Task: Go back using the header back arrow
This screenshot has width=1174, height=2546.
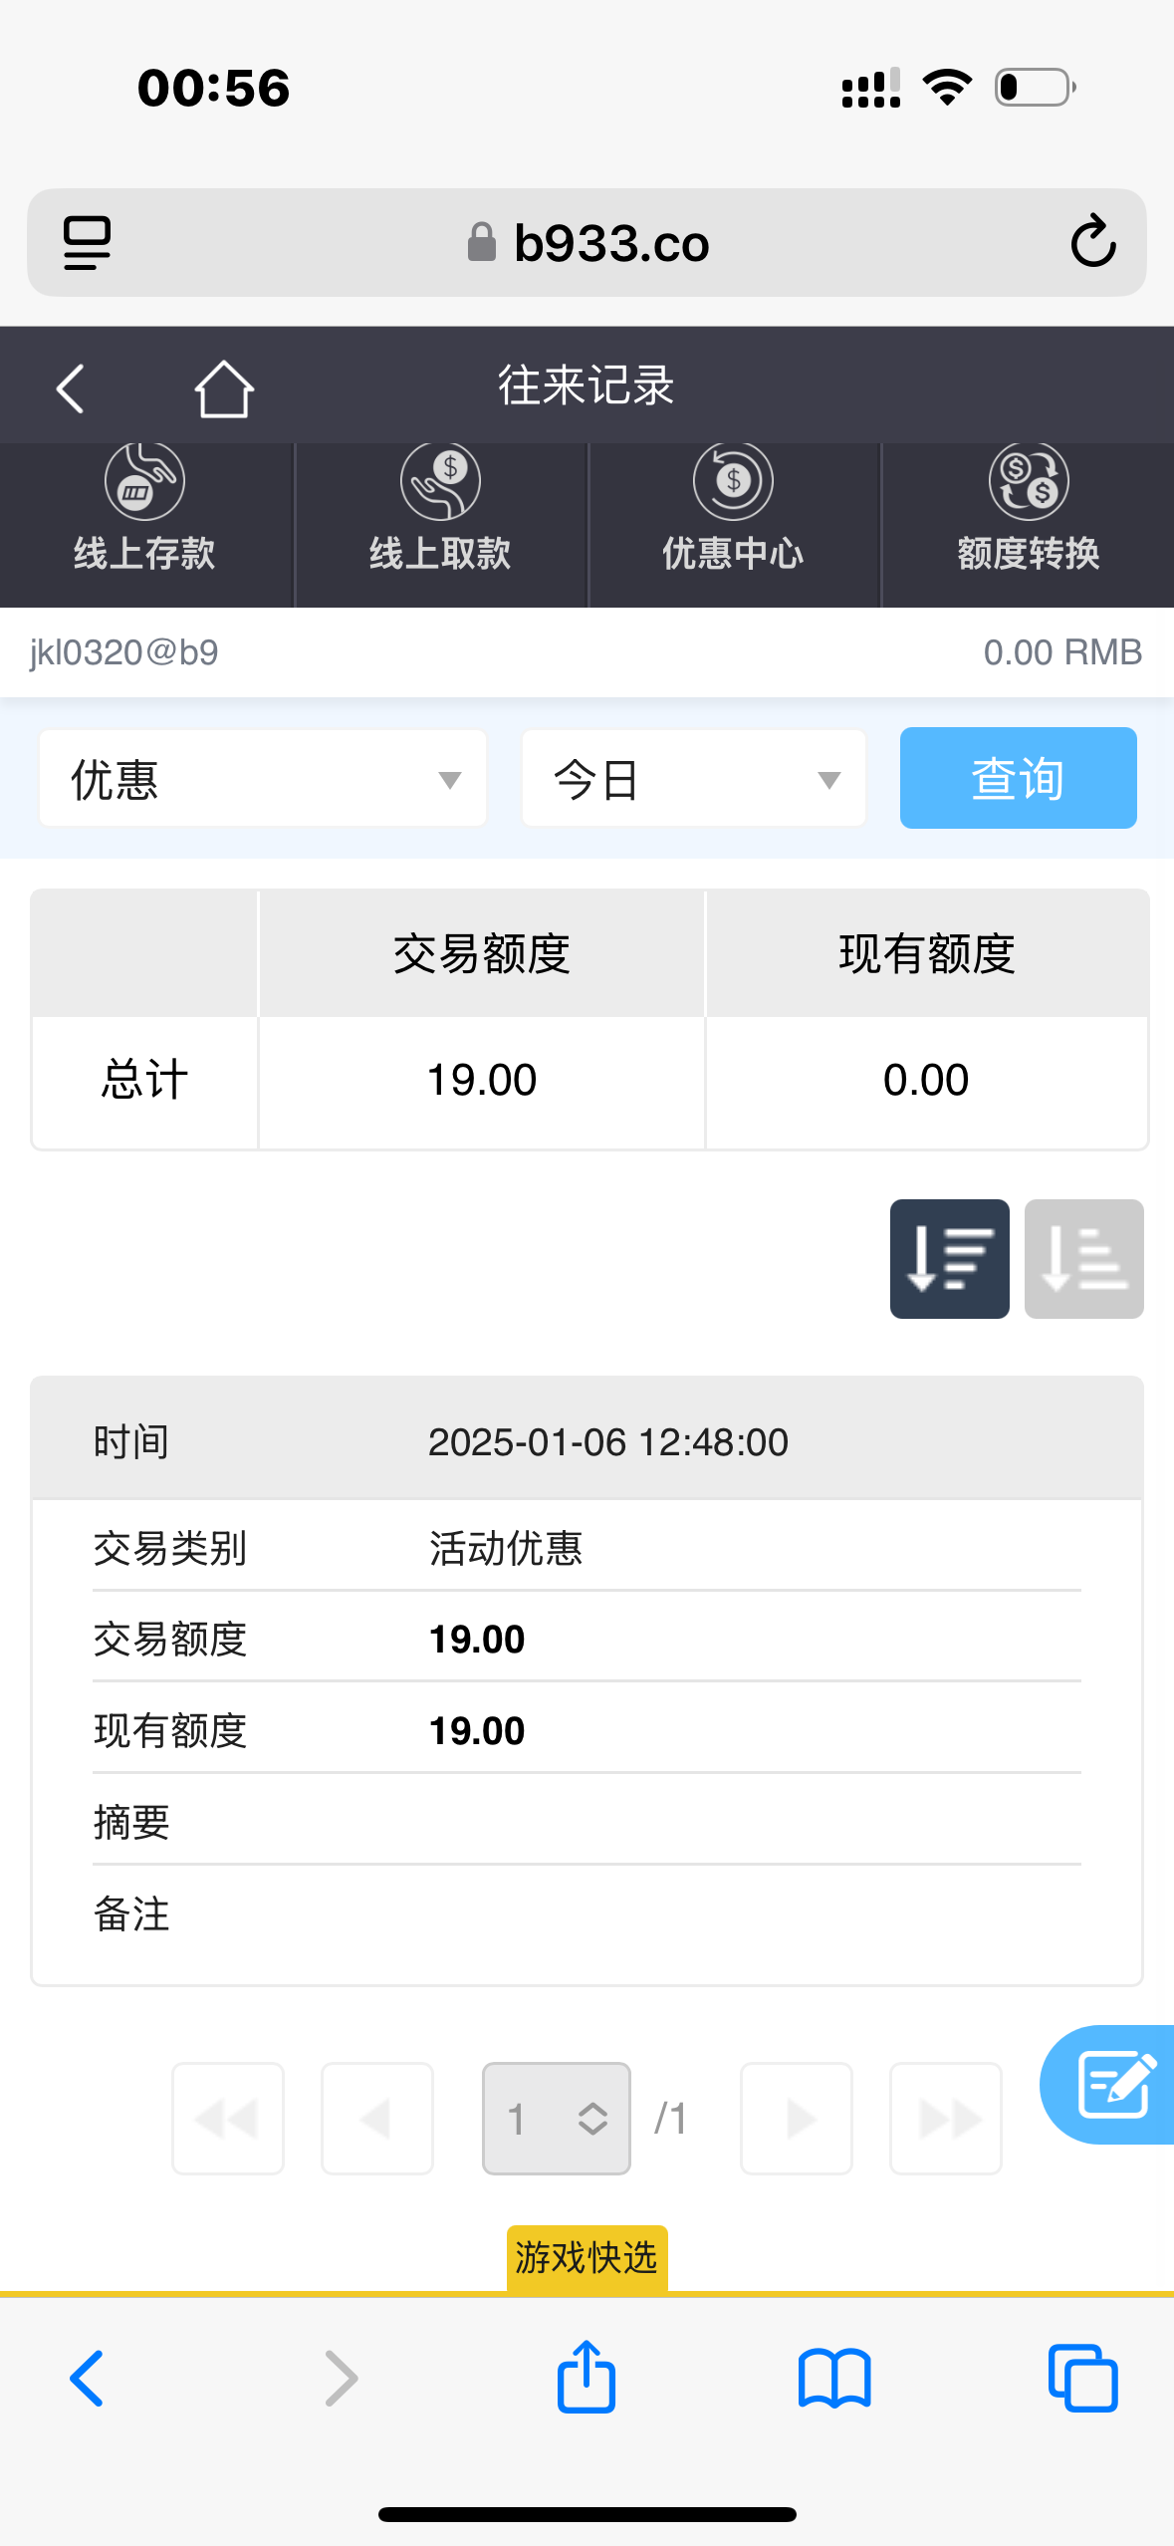Action: 70,388
